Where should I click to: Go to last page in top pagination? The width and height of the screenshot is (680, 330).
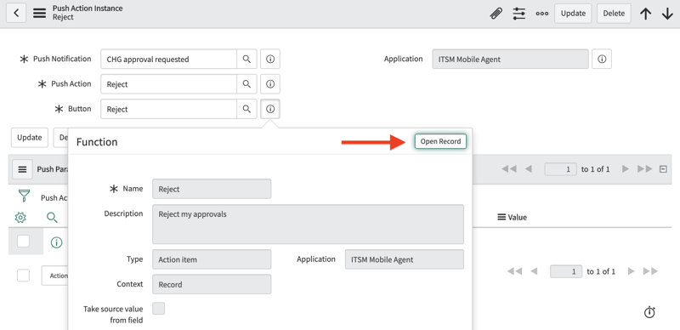coord(645,169)
